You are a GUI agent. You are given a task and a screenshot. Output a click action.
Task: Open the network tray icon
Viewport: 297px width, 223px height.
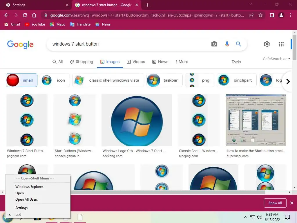pyautogui.click(x=253, y=217)
